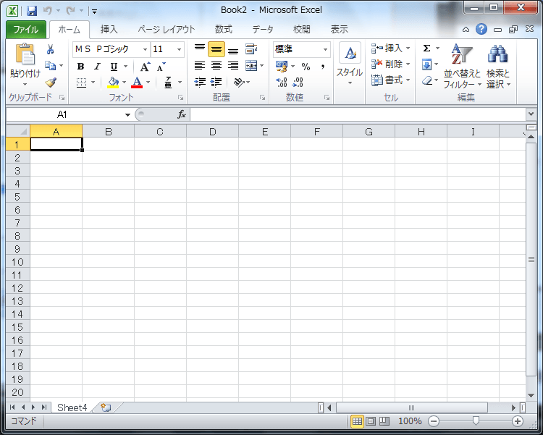
Task: Open the number format 標準 dropdown
Action: pyautogui.click(x=325, y=49)
